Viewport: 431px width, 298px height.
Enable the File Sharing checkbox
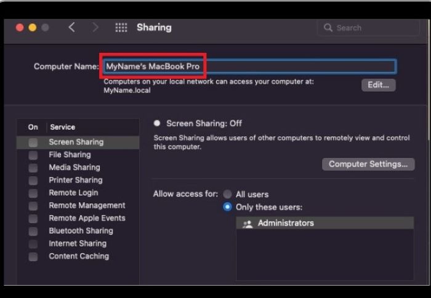coord(33,155)
